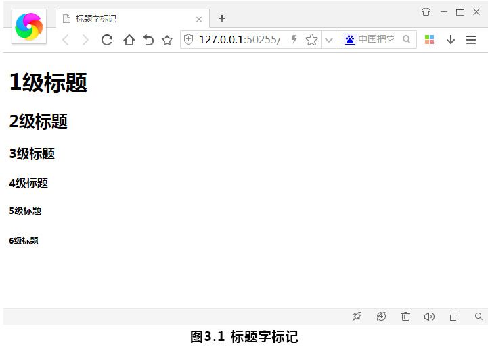
Task: Click the 6级标题 heading
Action: click(24, 240)
